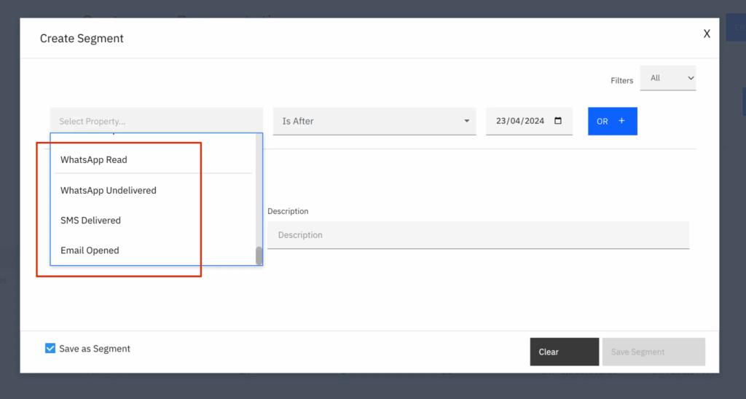Click the Is After condition text

click(299, 121)
